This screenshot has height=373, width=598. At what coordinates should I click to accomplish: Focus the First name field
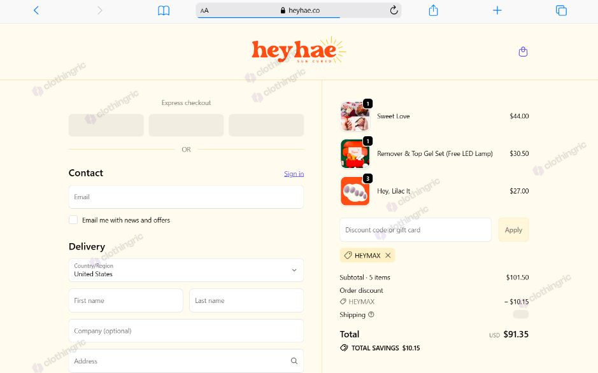click(x=126, y=300)
